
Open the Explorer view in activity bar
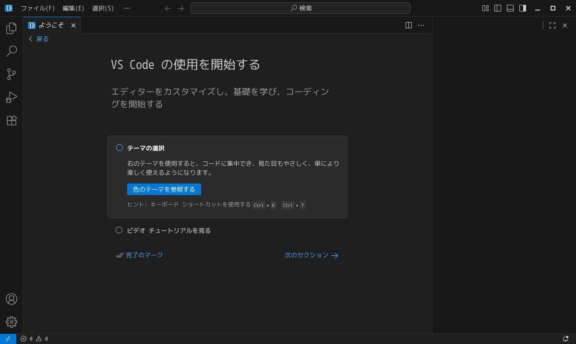click(12, 28)
